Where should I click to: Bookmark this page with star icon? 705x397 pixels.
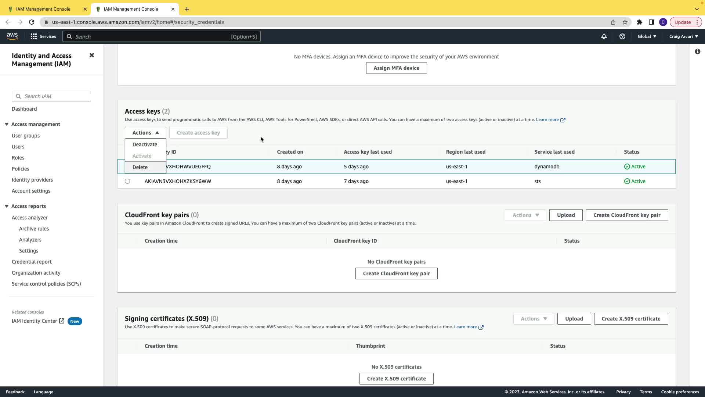coord(625,22)
